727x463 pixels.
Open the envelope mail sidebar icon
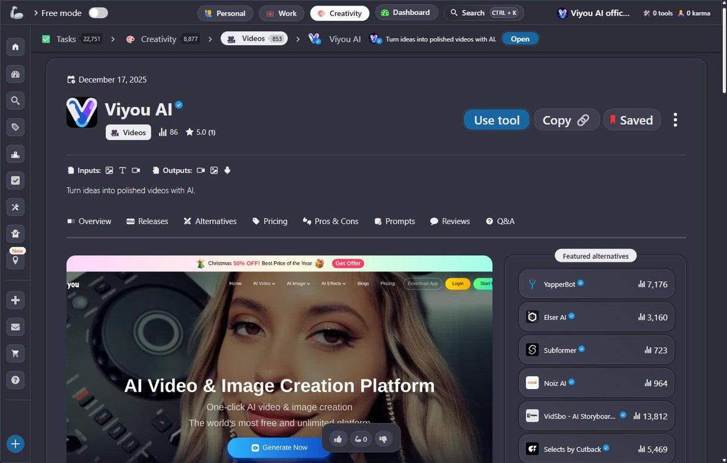point(15,327)
